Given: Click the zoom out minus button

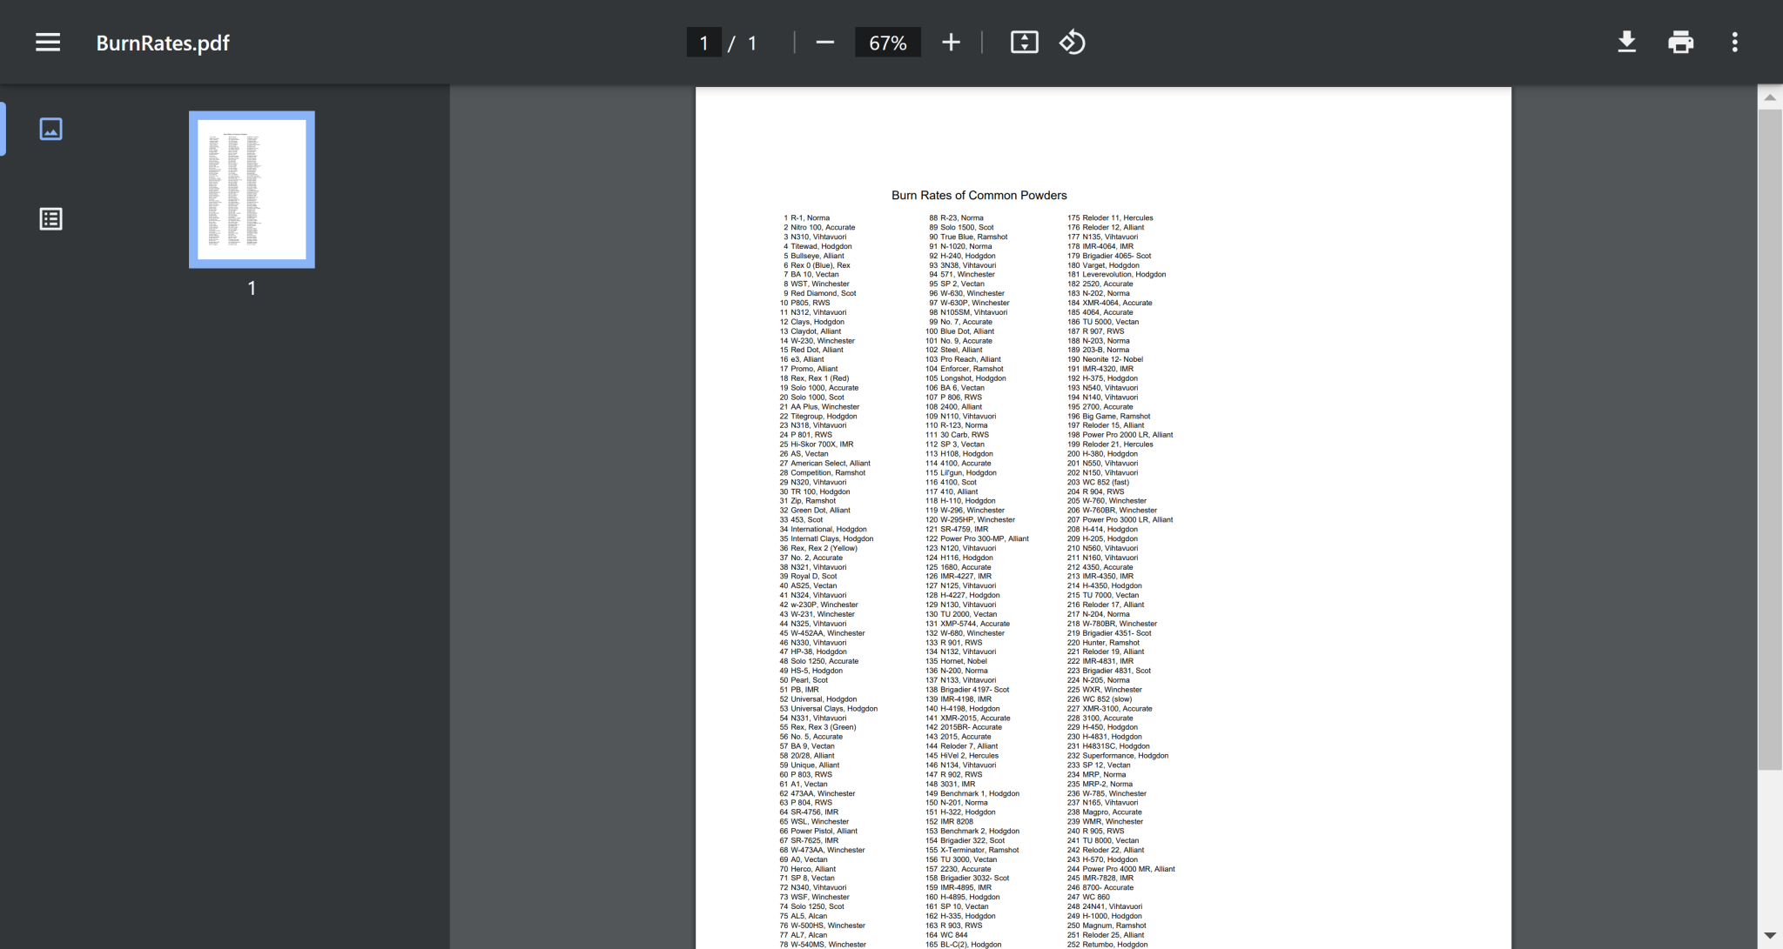Looking at the screenshot, I should 824,43.
